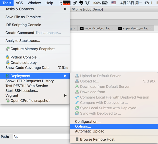Select Start SSH session...

point(35,91)
